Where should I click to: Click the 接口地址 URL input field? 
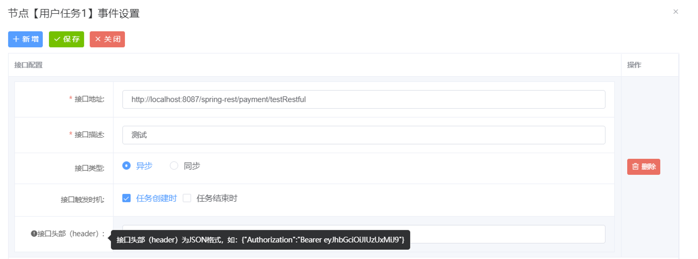pyautogui.click(x=364, y=99)
